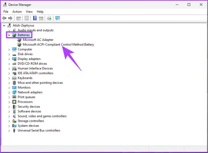Collapse the Atish-Zephyrus root node

tap(4, 25)
